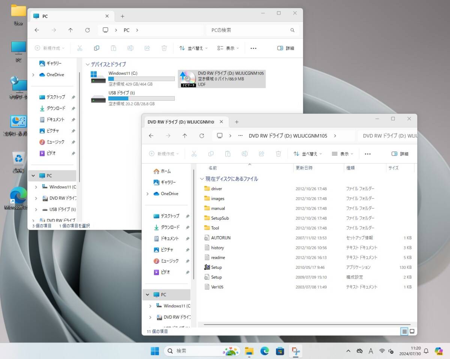The height and width of the screenshot is (359, 450).
Task: Click Delete icon in DVD drive window toolbar
Action: (x=278, y=154)
